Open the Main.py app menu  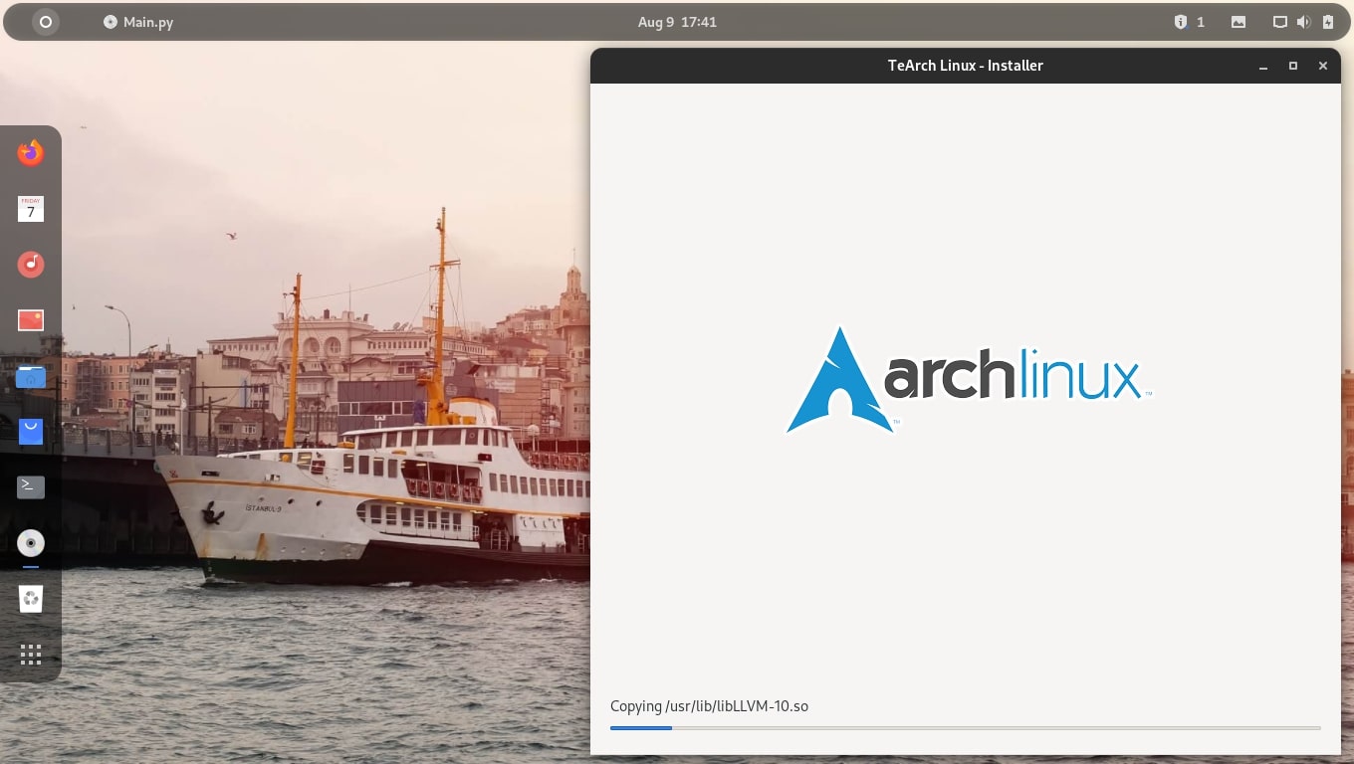138,22
